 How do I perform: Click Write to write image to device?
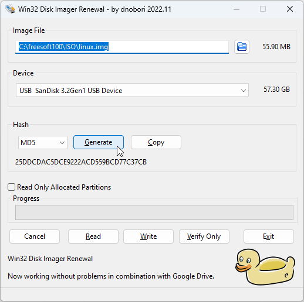click(x=148, y=236)
